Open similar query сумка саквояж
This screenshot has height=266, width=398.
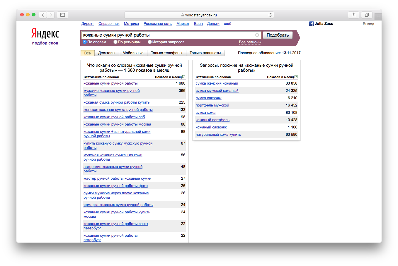click(209, 98)
